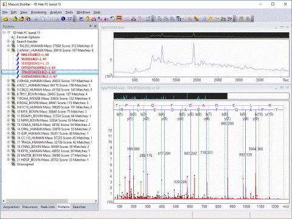Expand the 21 HDGF_BOVIN protein node
This screenshot has width=292, height=219.
coord(9,160)
